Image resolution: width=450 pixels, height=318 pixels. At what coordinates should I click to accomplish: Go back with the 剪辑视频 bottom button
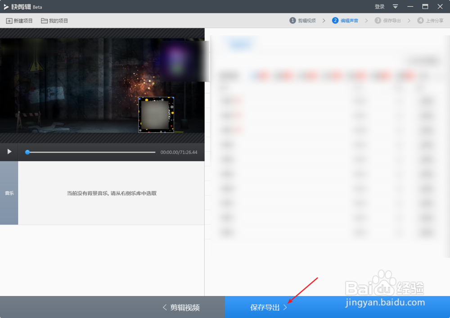coord(181,307)
